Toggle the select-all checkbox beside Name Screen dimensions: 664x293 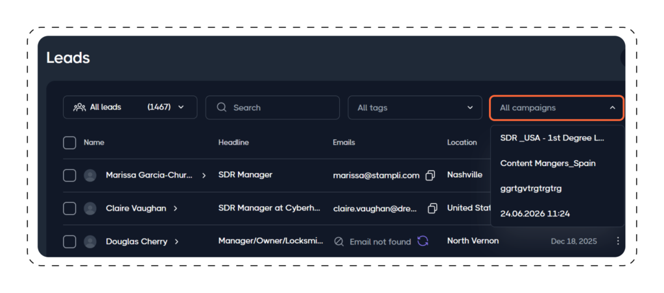[x=69, y=143]
